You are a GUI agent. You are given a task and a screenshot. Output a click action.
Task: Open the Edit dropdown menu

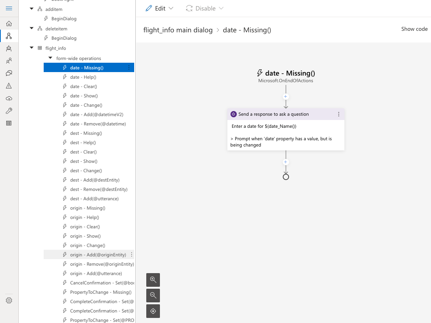pyautogui.click(x=160, y=8)
